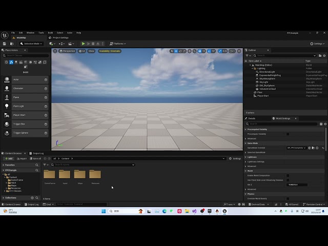Select Point Light in Place Actors list
Image resolution: width=328 pixels, height=246 pixels.
click(26, 106)
